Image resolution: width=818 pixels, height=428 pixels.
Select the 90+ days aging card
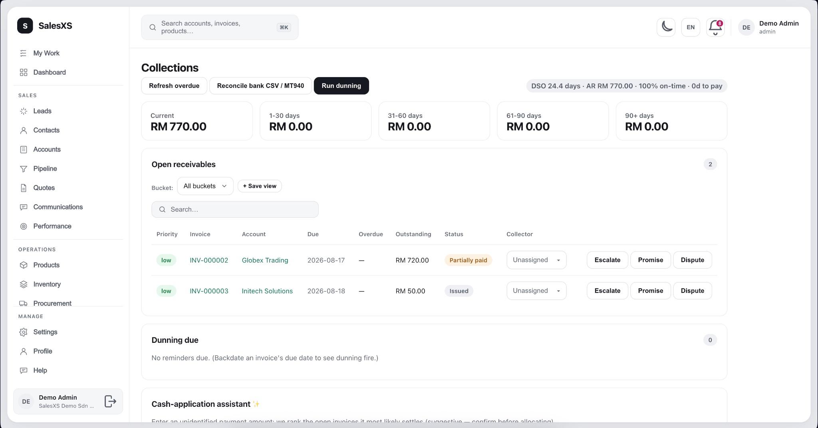[671, 121]
